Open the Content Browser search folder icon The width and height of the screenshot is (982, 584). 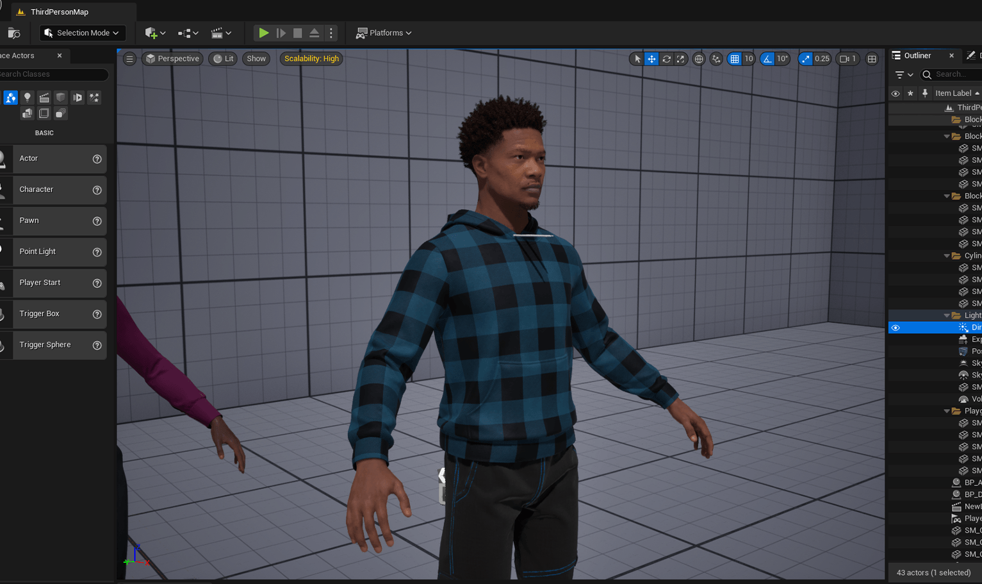click(13, 33)
